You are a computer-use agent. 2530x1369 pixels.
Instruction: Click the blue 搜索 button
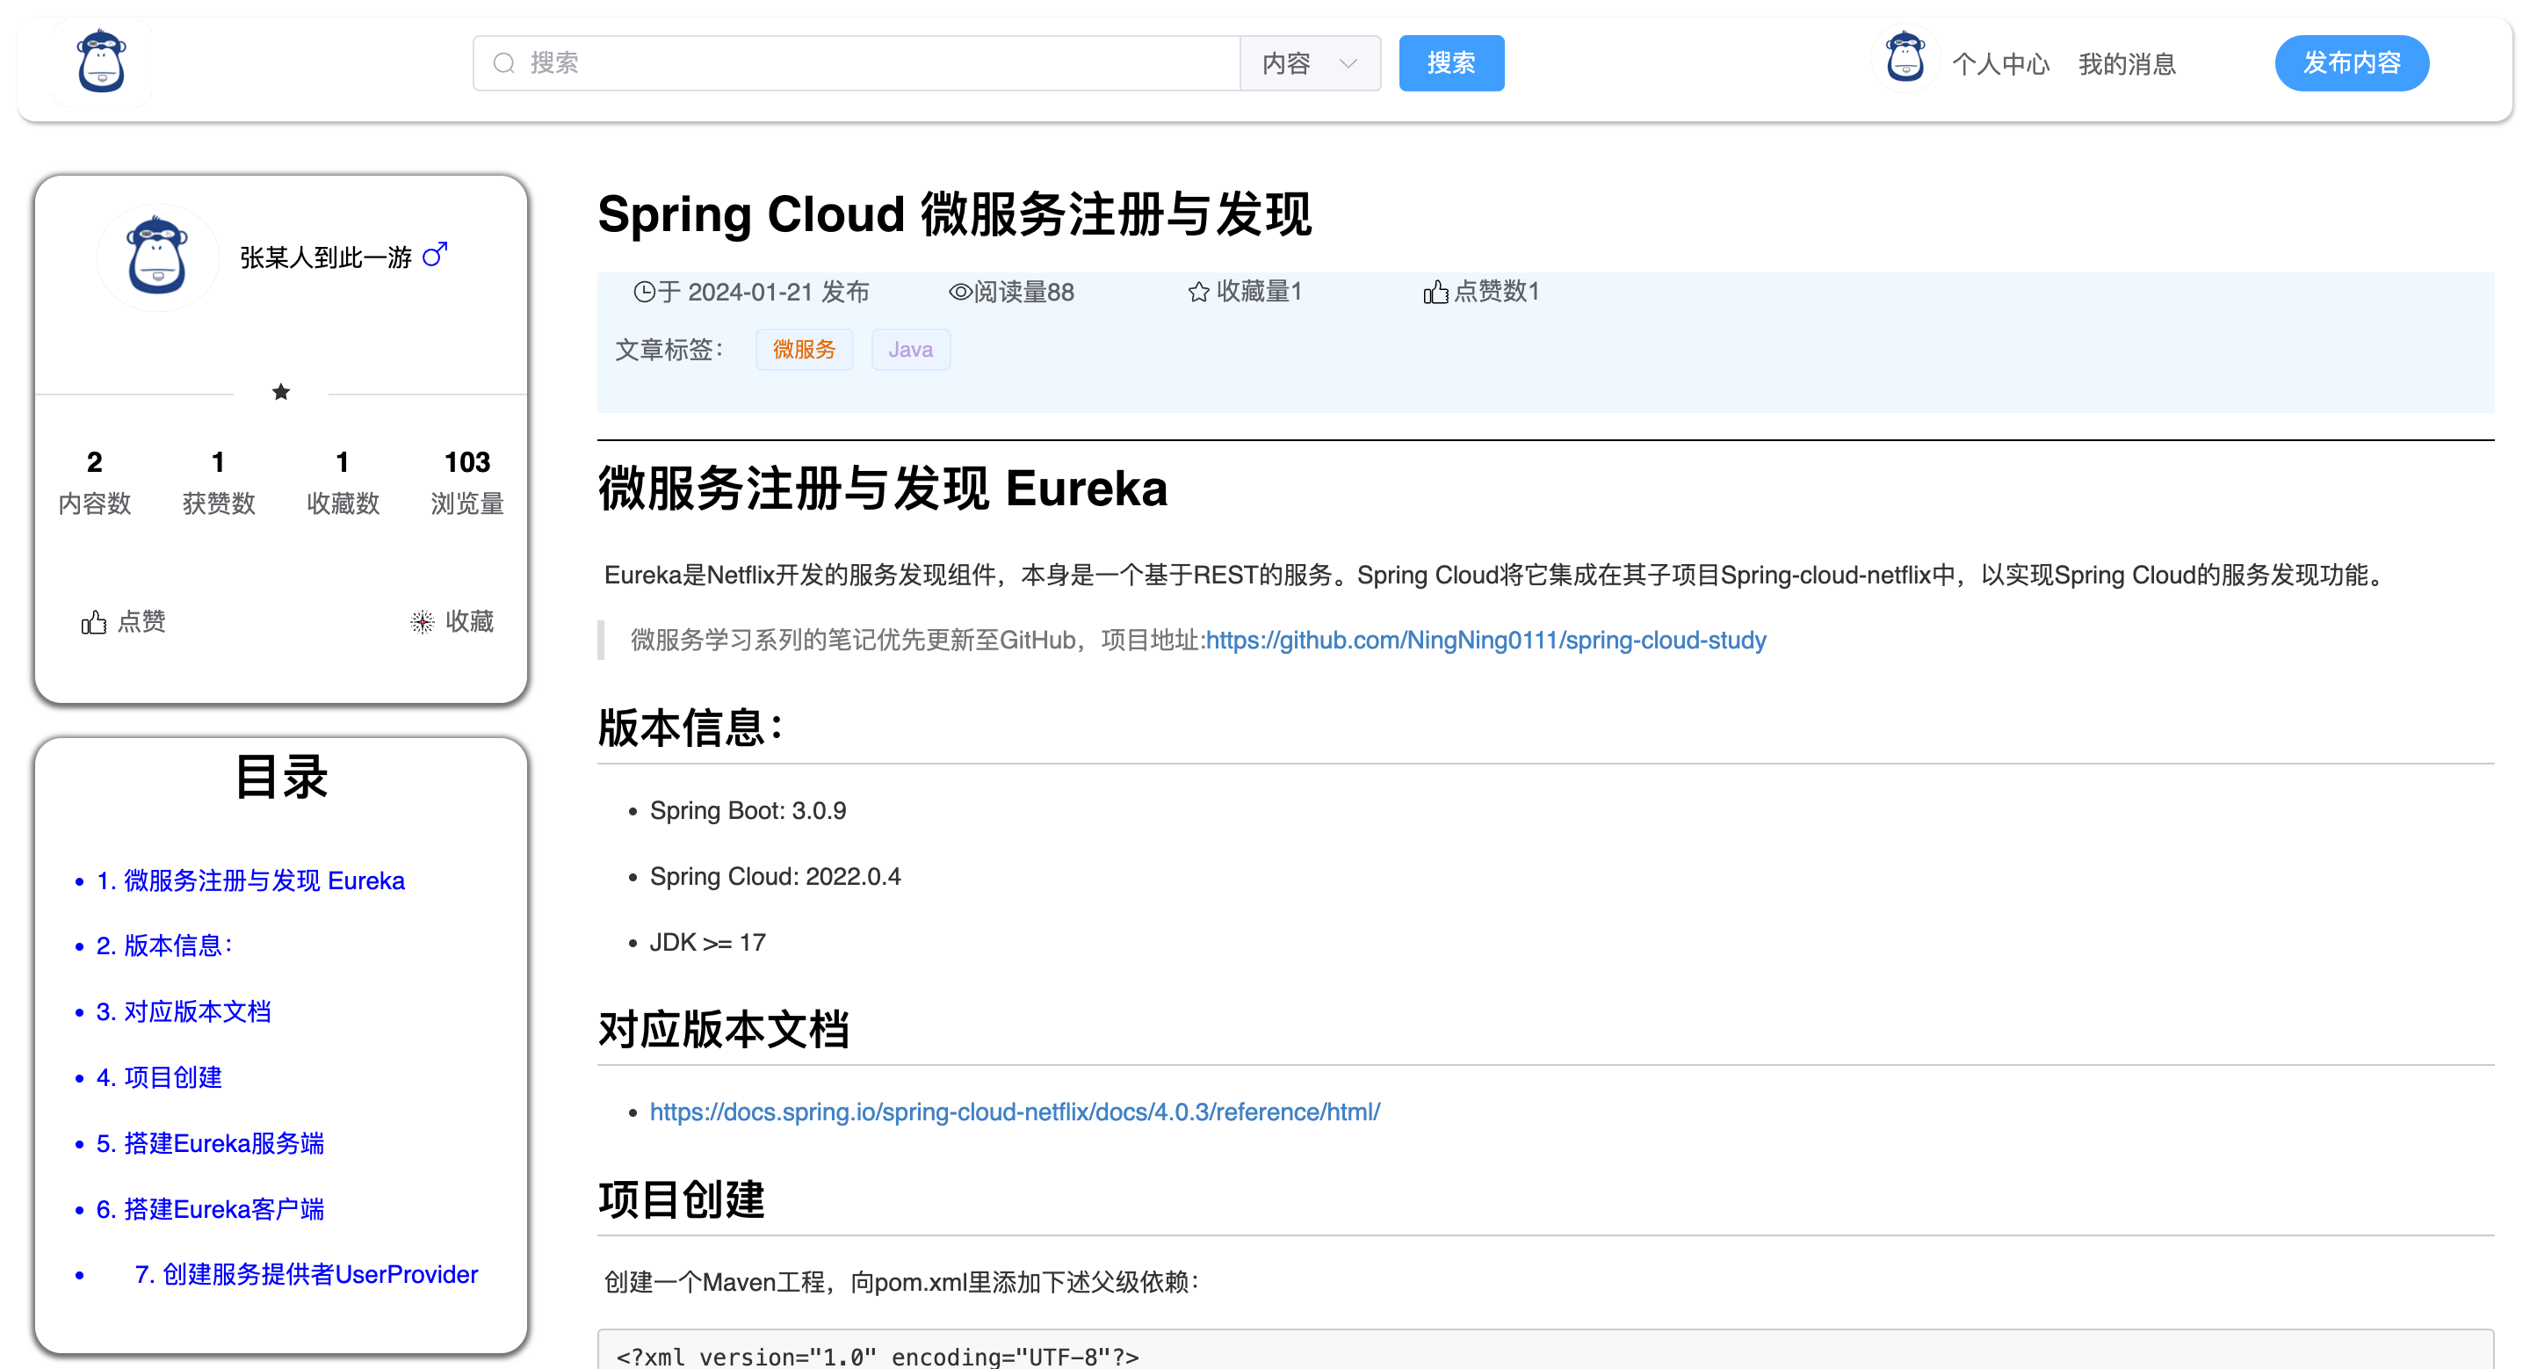[1450, 64]
